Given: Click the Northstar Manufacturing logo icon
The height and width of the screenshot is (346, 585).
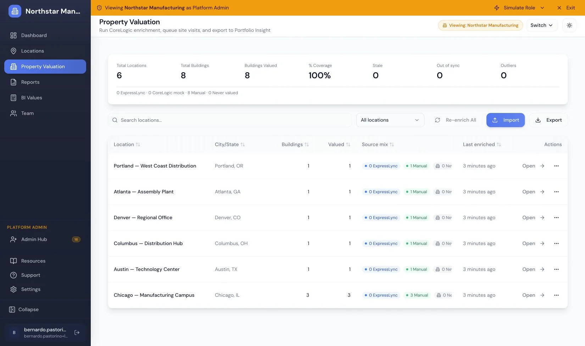Looking at the screenshot, I should [15, 11].
